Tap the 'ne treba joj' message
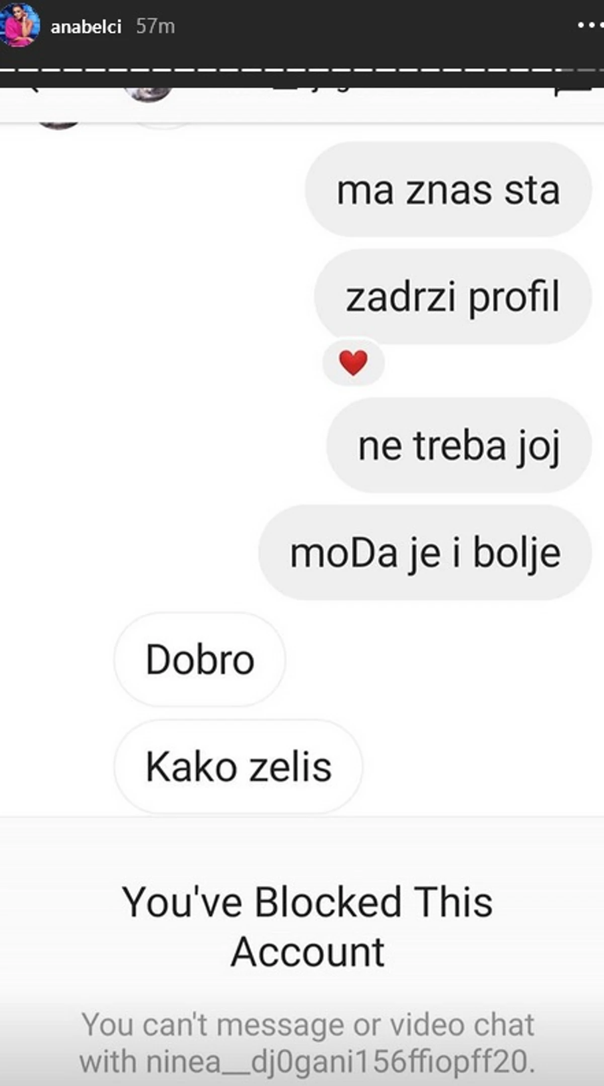 point(459,446)
